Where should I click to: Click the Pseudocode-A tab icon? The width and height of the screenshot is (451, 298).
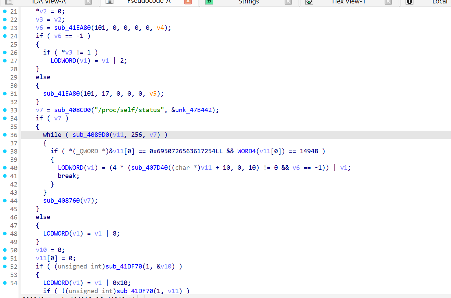(109, 2)
